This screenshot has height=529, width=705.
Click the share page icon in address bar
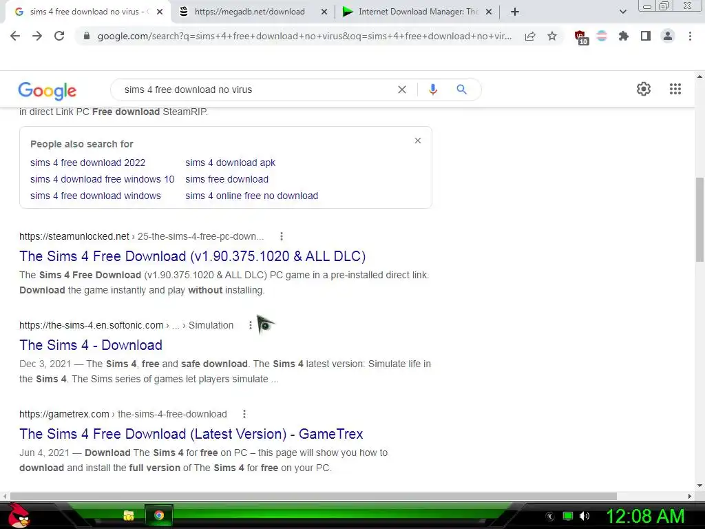(x=530, y=36)
